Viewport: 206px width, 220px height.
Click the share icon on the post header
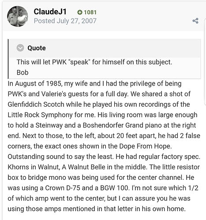pyautogui.click(x=195, y=21)
